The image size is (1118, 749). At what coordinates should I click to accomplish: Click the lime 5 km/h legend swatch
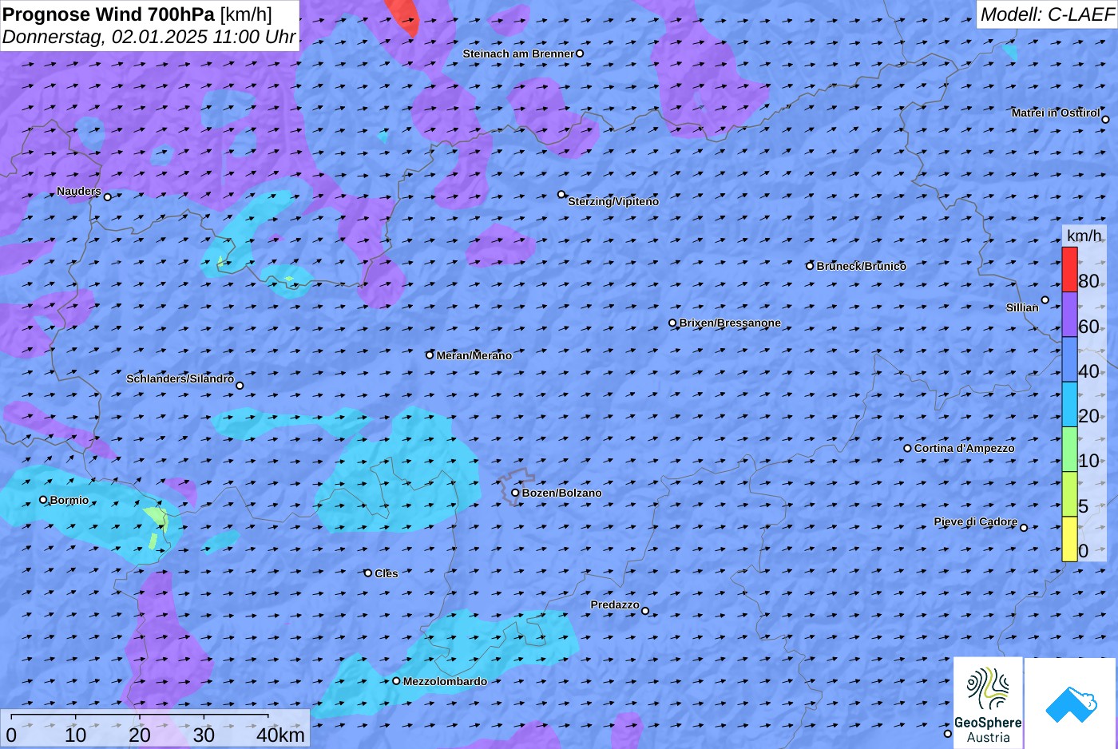(x=1069, y=494)
